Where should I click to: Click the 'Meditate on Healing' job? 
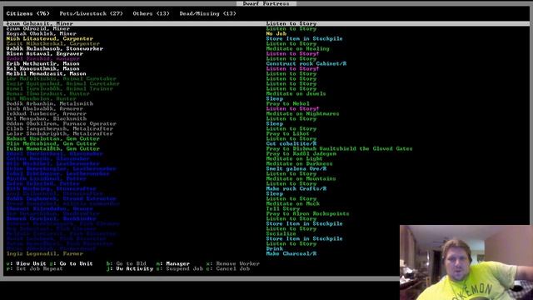pos(298,48)
